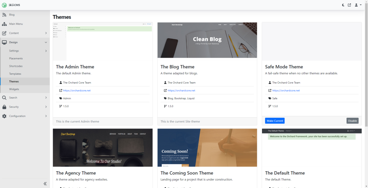Viewport: 368px width, 188px height.
Task: Expand the Security menu chevron
Action: tap(46, 107)
